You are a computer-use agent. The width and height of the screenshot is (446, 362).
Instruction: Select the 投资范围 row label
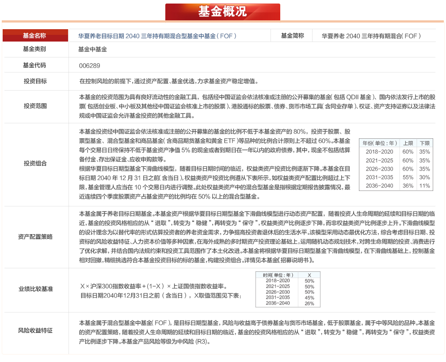[x=35, y=106]
